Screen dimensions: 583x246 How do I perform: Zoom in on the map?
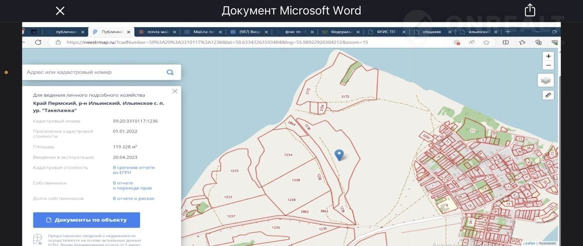(548, 56)
